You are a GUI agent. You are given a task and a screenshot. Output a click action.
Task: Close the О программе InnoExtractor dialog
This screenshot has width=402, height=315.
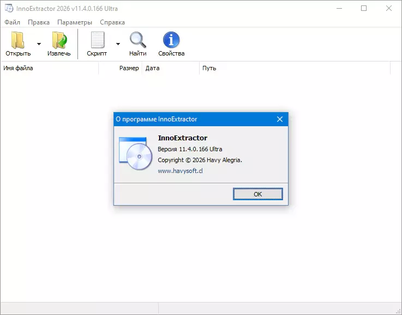click(x=280, y=119)
